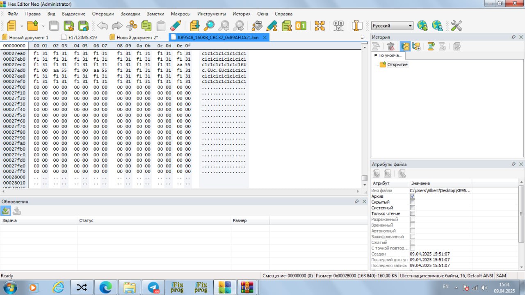This screenshot has height=295, width=525.
Task: Click the Fill paint bucket icon
Action: [257, 26]
